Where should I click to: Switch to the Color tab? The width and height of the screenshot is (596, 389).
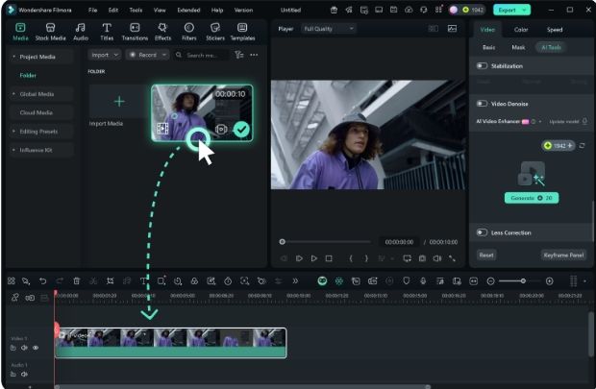tap(520, 29)
